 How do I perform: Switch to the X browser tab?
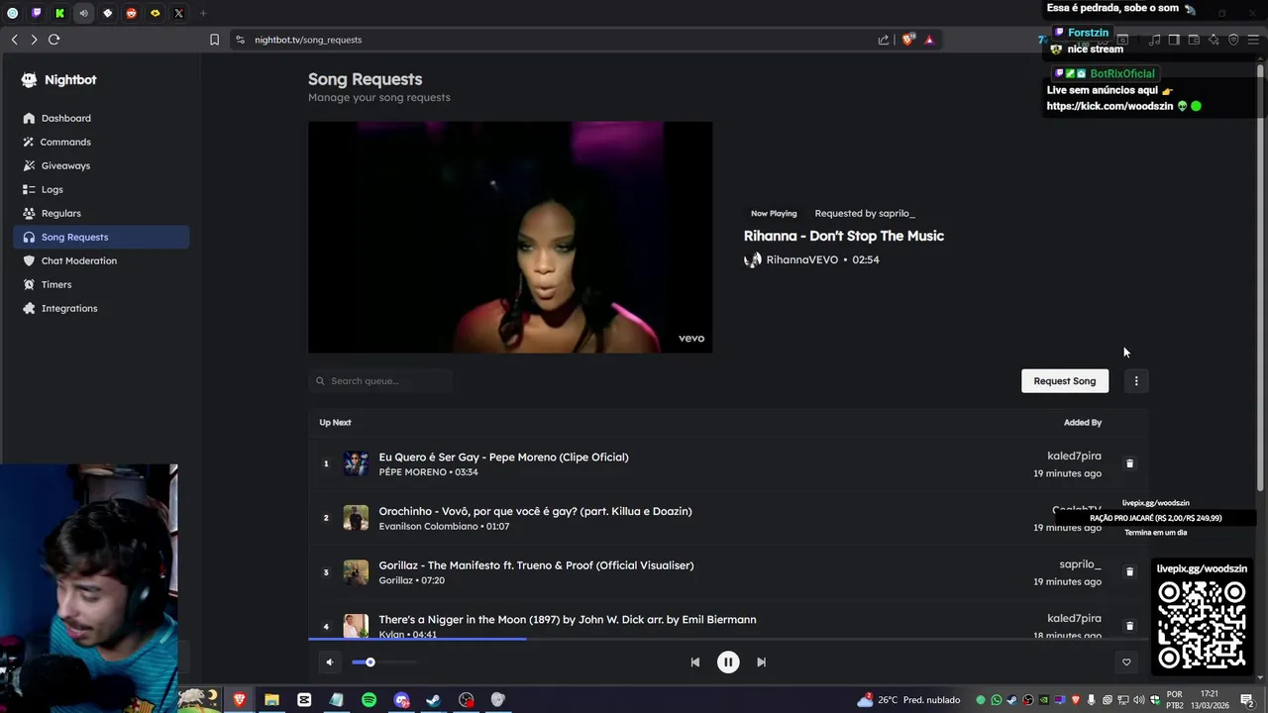(x=178, y=13)
